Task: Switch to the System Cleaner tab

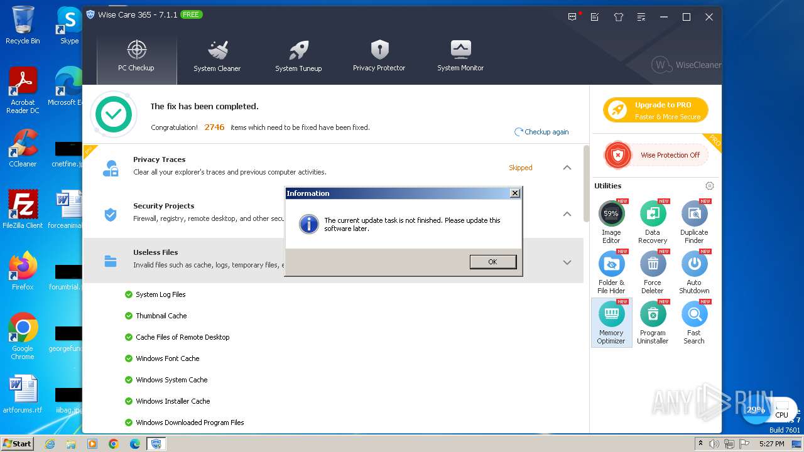Action: [x=217, y=56]
